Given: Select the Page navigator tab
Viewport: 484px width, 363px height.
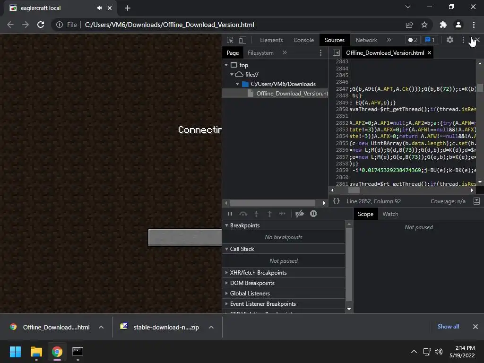Looking at the screenshot, I should (233, 53).
